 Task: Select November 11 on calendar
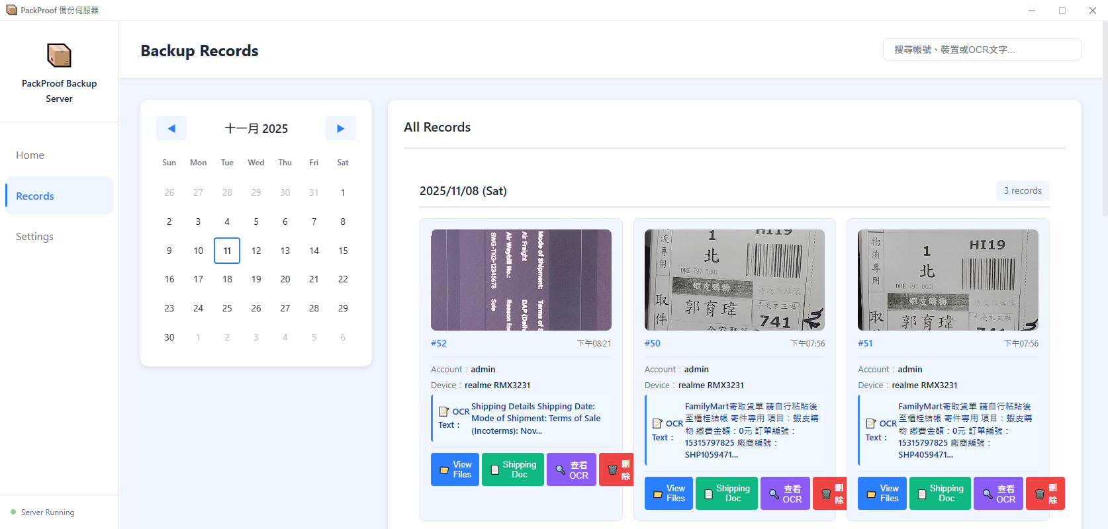click(227, 251)
